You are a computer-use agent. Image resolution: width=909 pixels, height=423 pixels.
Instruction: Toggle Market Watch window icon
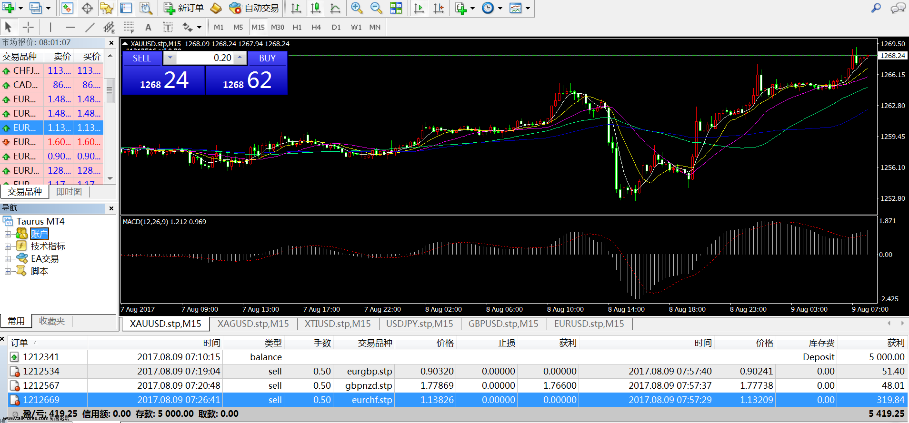tap(68, 8)
